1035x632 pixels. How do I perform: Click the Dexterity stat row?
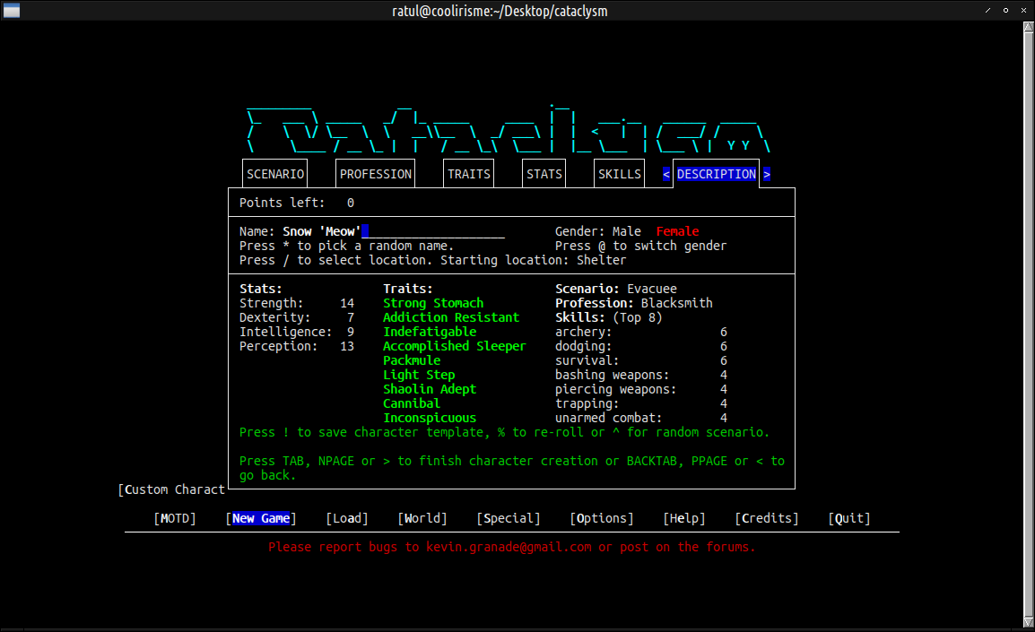coord(297,317)
